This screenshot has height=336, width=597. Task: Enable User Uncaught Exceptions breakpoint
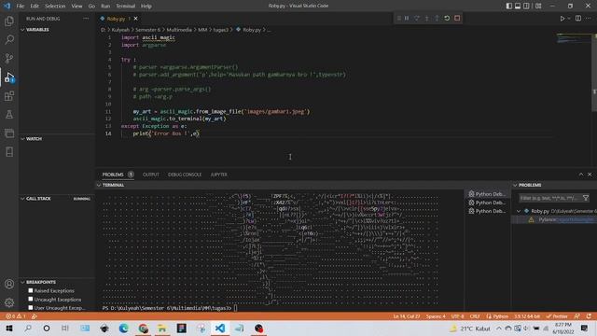coord(31,308)
